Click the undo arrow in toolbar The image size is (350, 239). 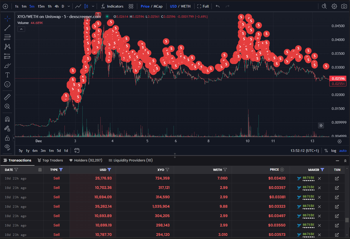218,6
